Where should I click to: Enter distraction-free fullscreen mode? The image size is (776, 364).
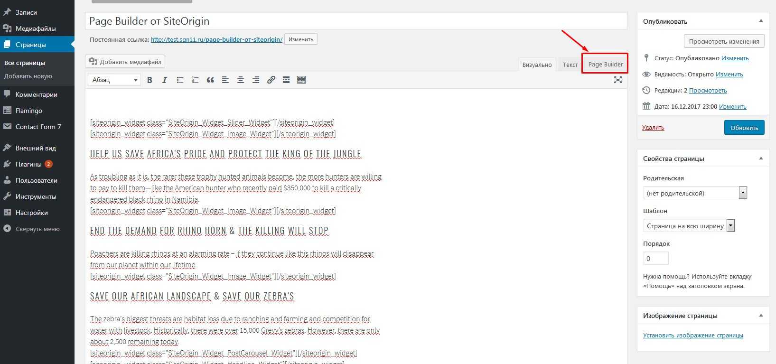click(x=617, y=80)
